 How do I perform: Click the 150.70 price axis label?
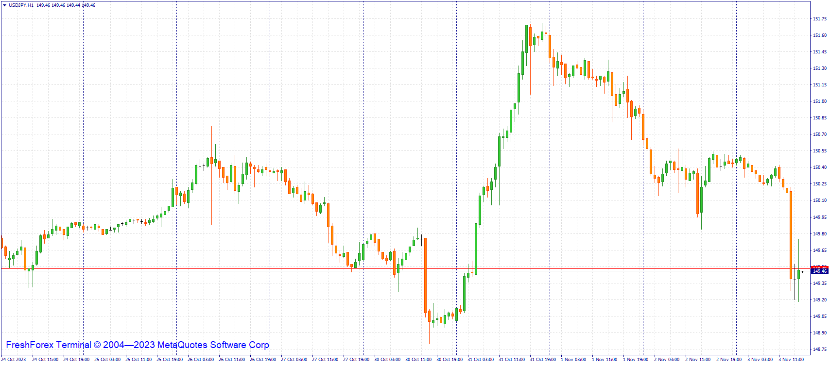tap(820, 134)
